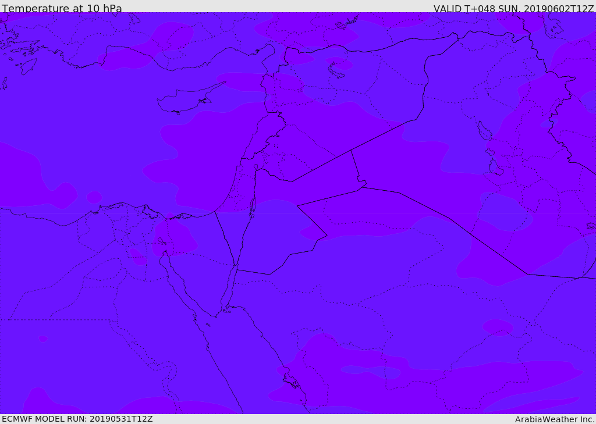Click the "VALID T+048 SUN. 20190602T12Z" label
Screen dimensions: 596x424
tap(513, 9)
